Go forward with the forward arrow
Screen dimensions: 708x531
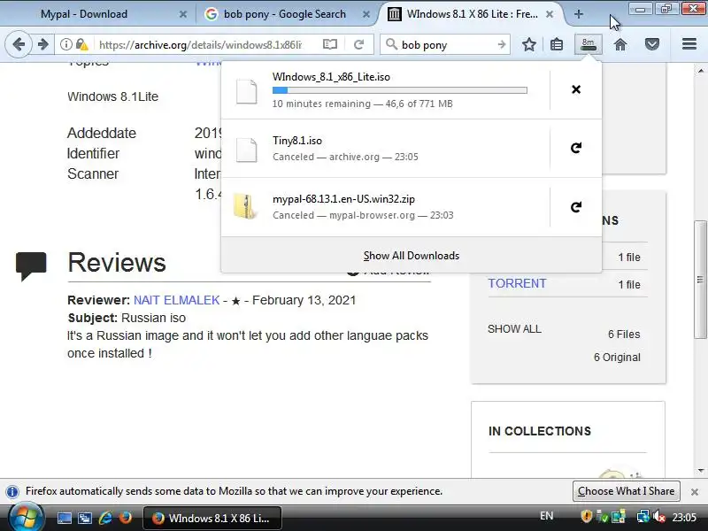click(42, 44)
